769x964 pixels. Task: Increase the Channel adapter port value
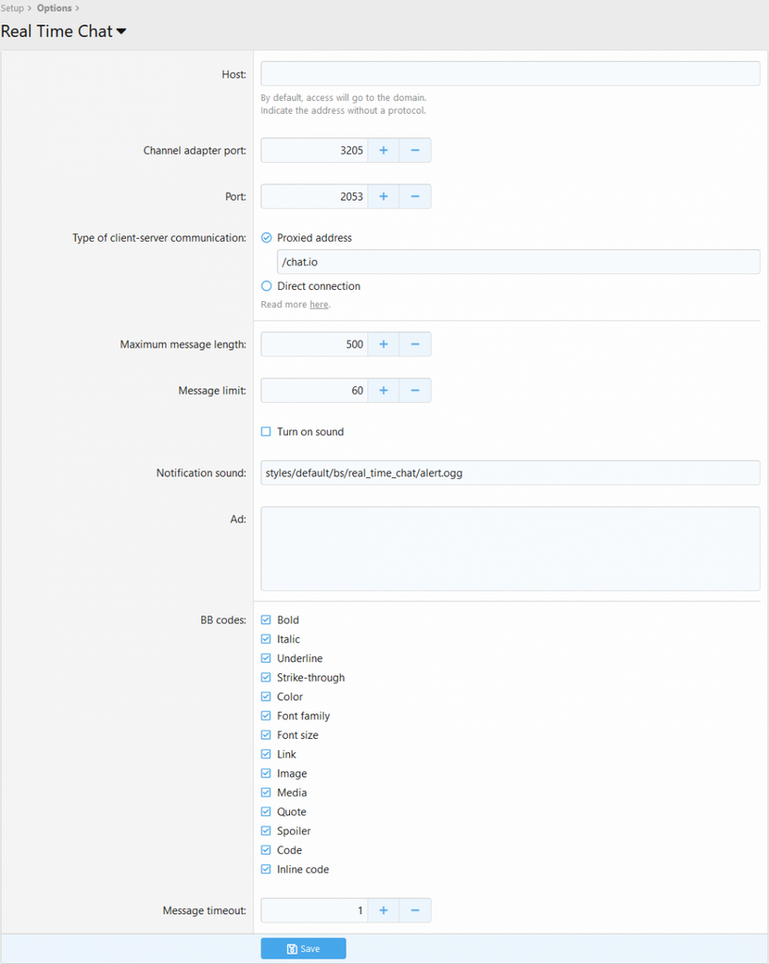click(x=383, y=151)
